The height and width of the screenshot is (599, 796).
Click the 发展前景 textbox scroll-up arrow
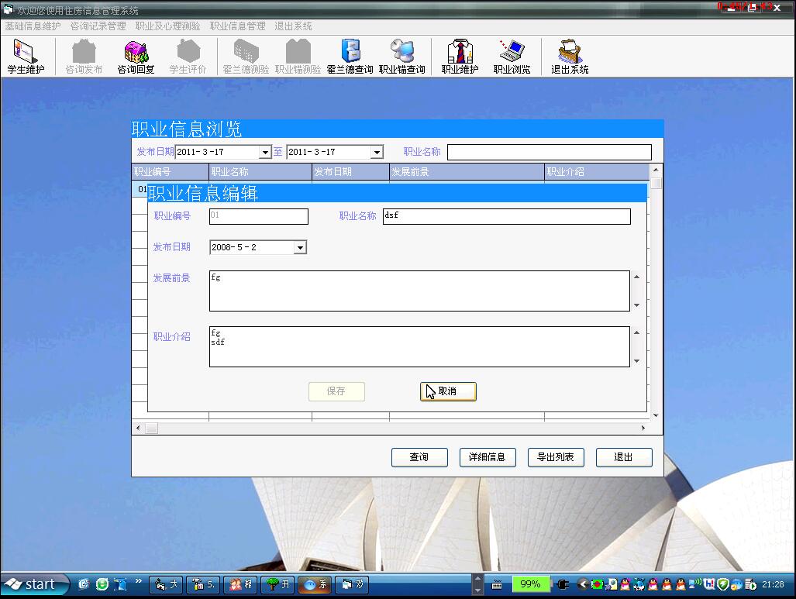636,277
